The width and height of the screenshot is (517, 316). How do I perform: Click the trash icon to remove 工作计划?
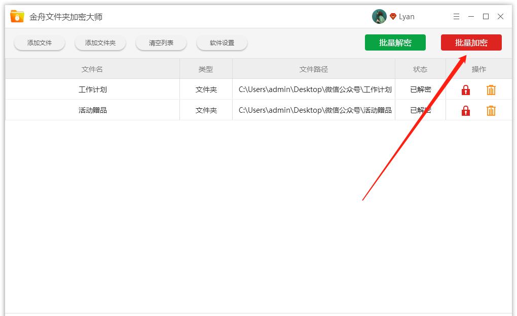pos(491,89)
